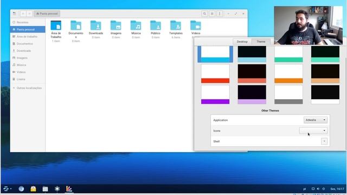347x195 pixels.
Task: Open Outras localizações in sidebar
Action: tap(28, 88)
